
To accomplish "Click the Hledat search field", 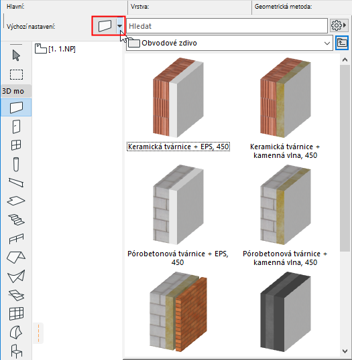I will [x=227, y=26].
